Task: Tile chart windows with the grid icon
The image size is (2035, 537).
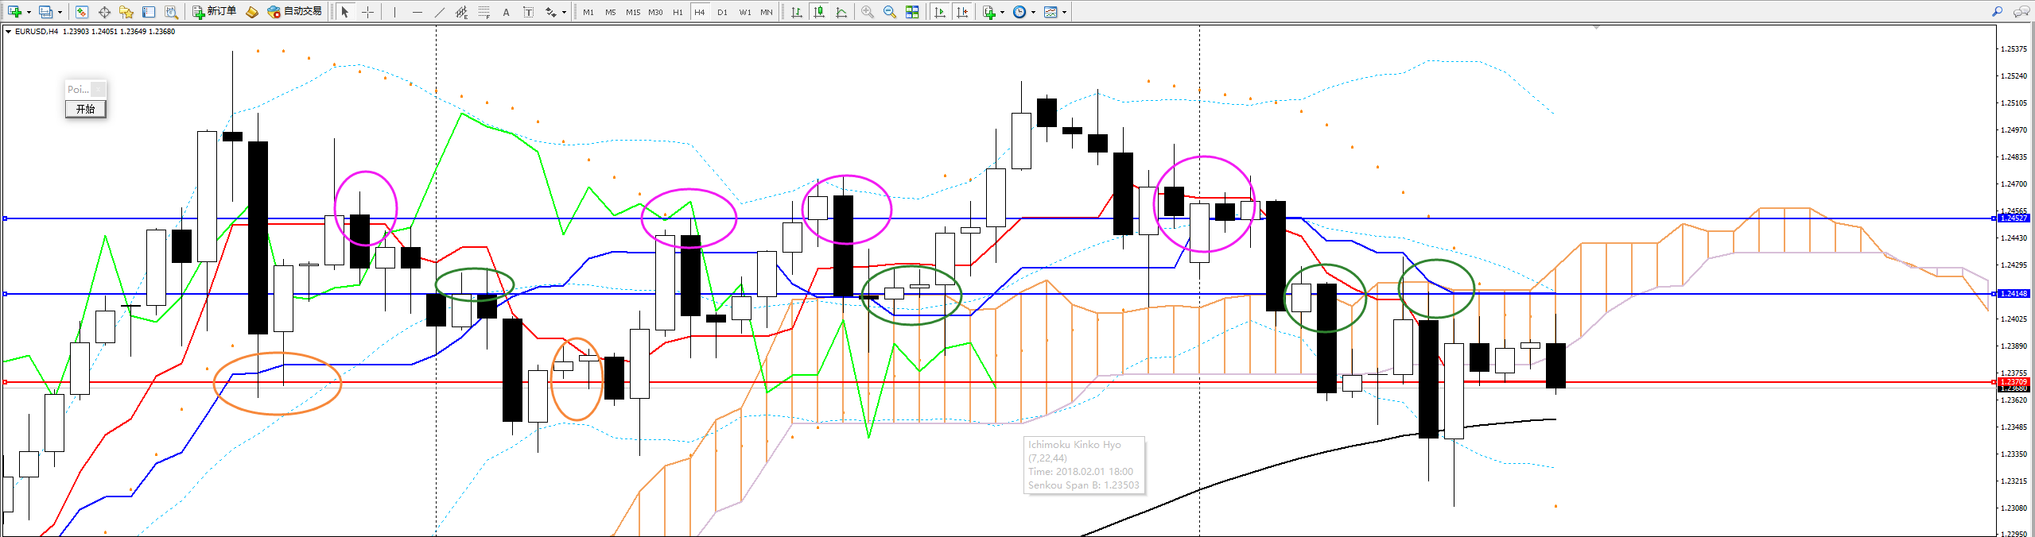Action: click(912, 12)
